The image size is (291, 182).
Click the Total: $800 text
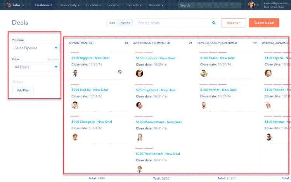161,178
